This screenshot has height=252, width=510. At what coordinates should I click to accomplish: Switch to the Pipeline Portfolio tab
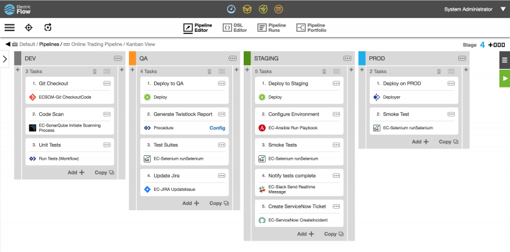point(311,28)
